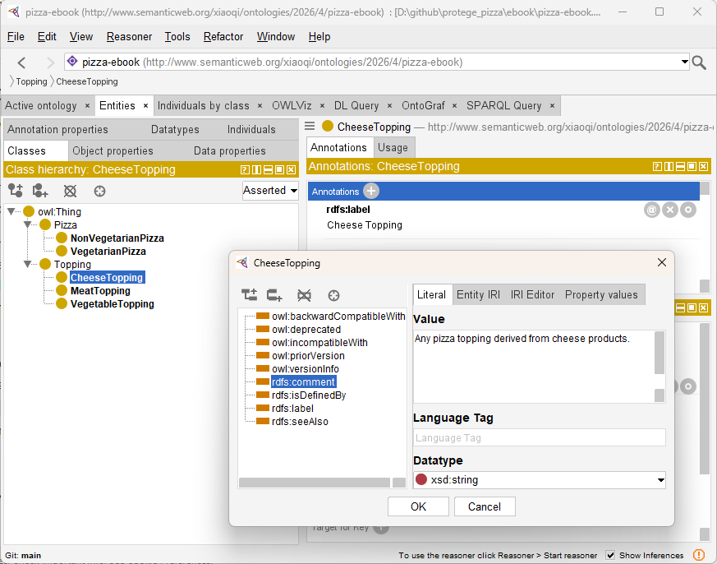The image size is (717, 564).
Task: Close the Class hierarchy view via x icon
Action: point(292,170)
